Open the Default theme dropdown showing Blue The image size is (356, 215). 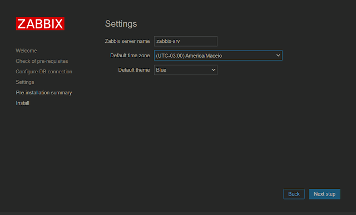[185, 70]
